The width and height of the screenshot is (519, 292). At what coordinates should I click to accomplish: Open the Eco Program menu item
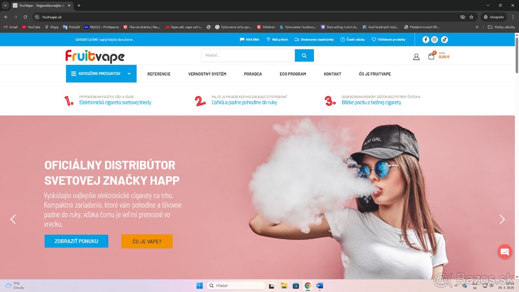[293, 74]
